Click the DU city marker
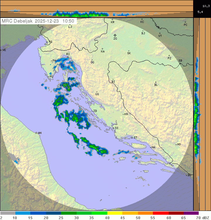Image resolution: width=211 pixels, height=220 pixels. point(187,175)
